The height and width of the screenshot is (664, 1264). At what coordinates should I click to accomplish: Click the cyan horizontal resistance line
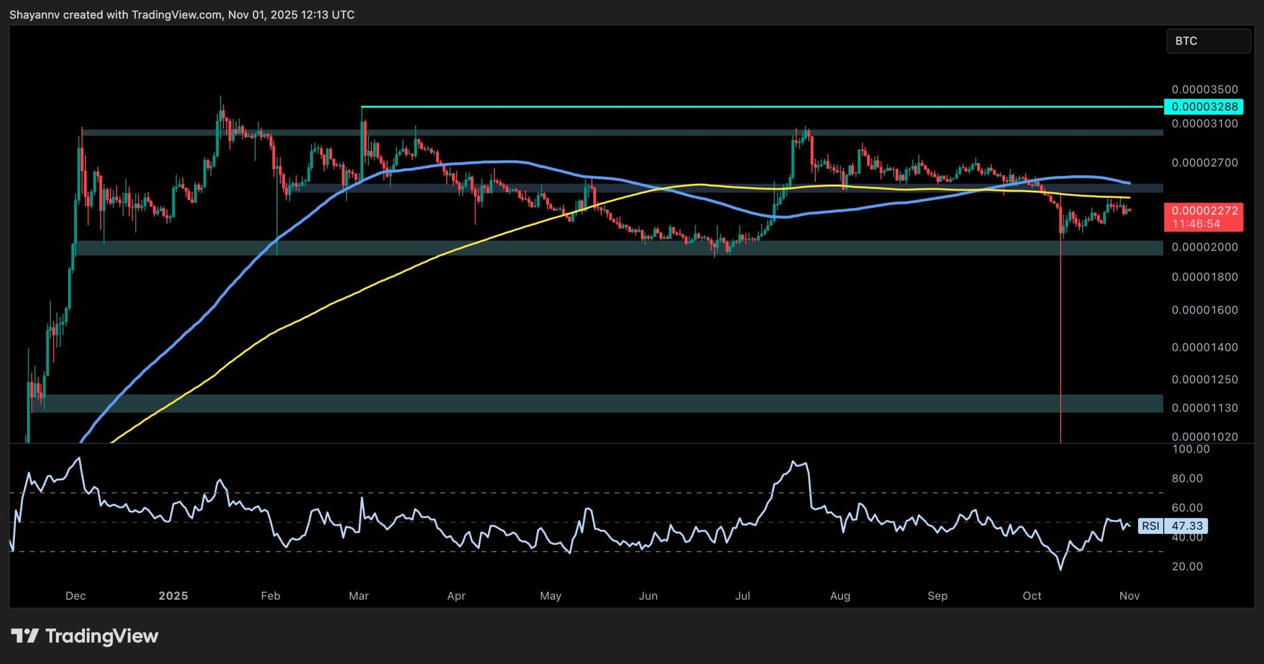click(741, 106)
